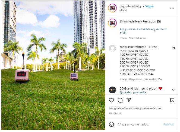Open 0009send_pic__'s dark profile avatar
This screenshot has width=180, height=132.
click(112, 90)
